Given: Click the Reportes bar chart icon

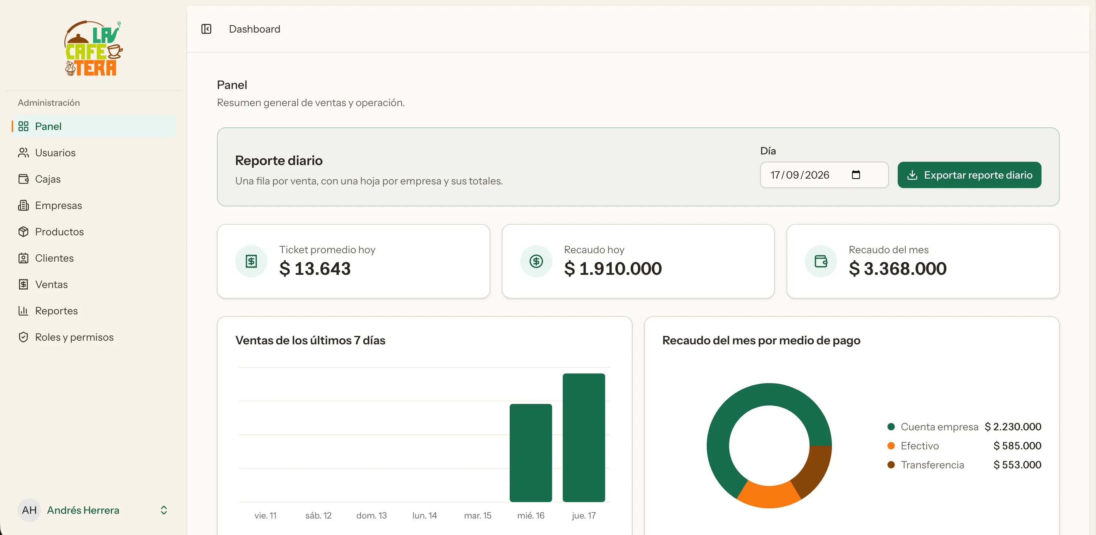Looking at the screenshot, I should pos(23,311).
